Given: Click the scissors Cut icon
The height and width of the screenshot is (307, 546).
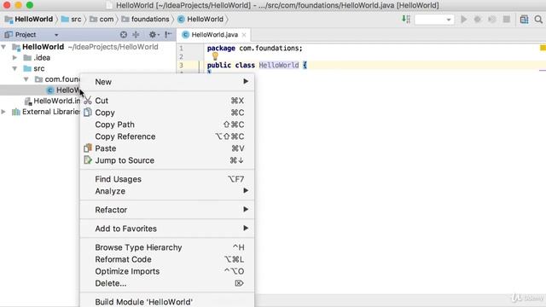Looking at the screenshot, I should tap(88, 101).
